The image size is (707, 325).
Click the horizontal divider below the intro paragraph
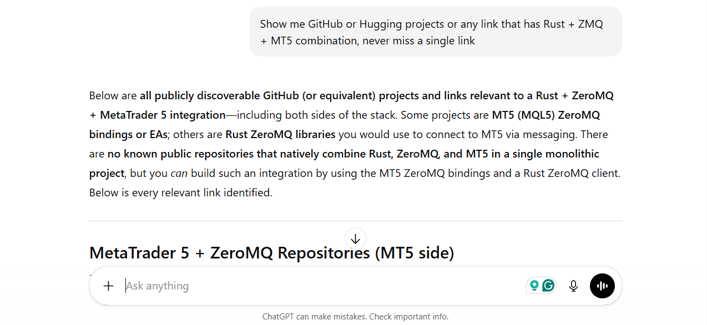click(355, 221)
